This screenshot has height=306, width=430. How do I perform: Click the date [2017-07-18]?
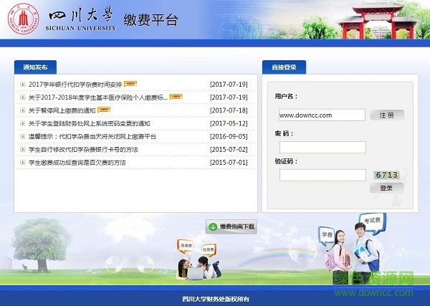pos(229,110)
